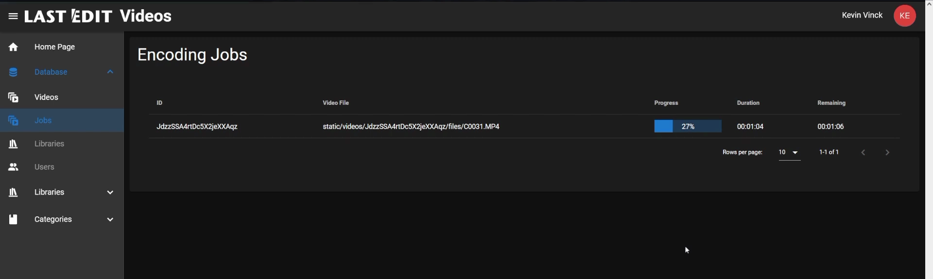The height and width of the screenshot is (279, 933).
Task: Click the Categories book icon
Action: tap(13, 219)
